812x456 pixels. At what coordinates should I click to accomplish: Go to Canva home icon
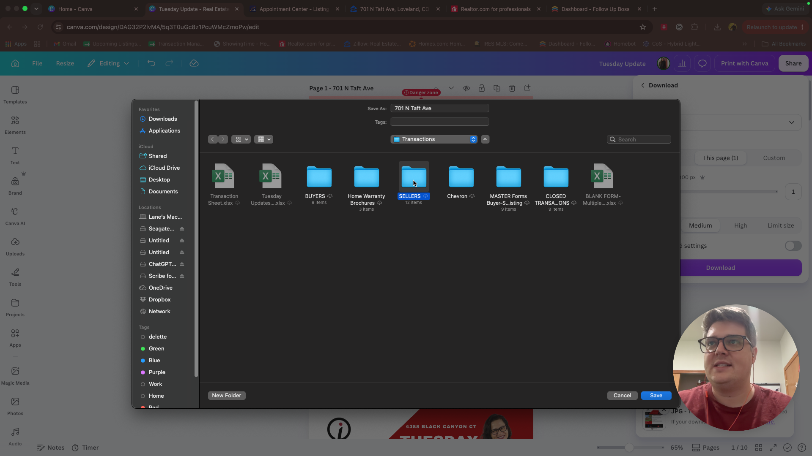15,63
